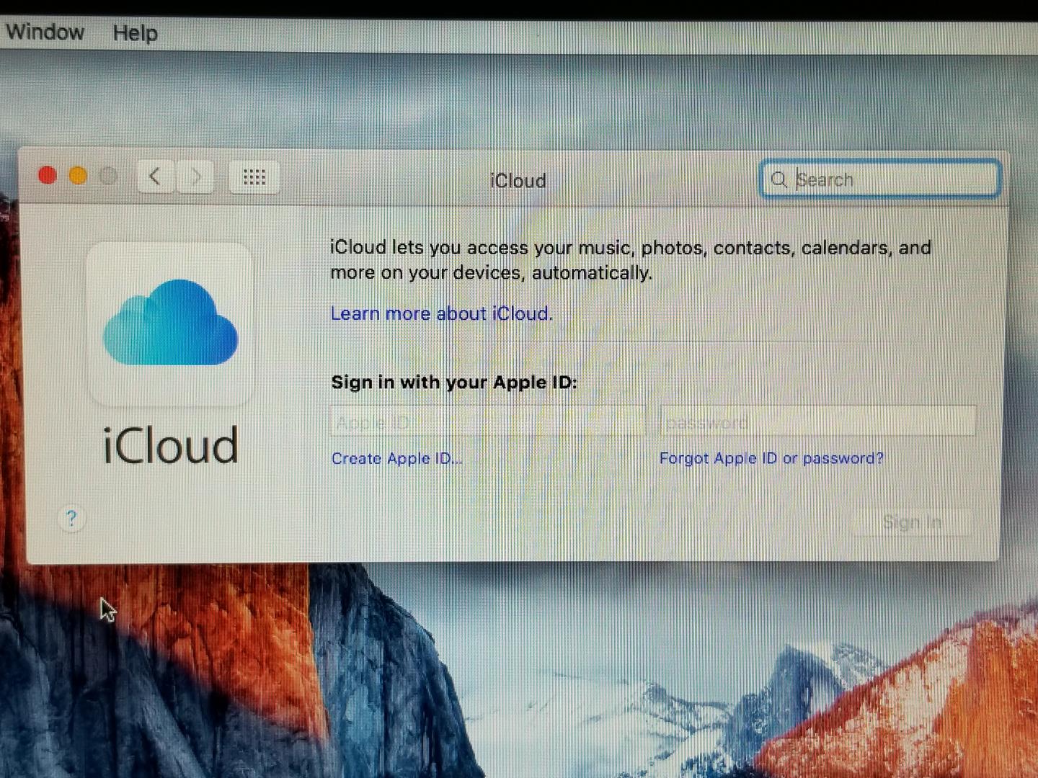Click the Sign in with your Apple ID label
Screen dimensions: 1038x778
pyautogui.click(x=454, y=383)
